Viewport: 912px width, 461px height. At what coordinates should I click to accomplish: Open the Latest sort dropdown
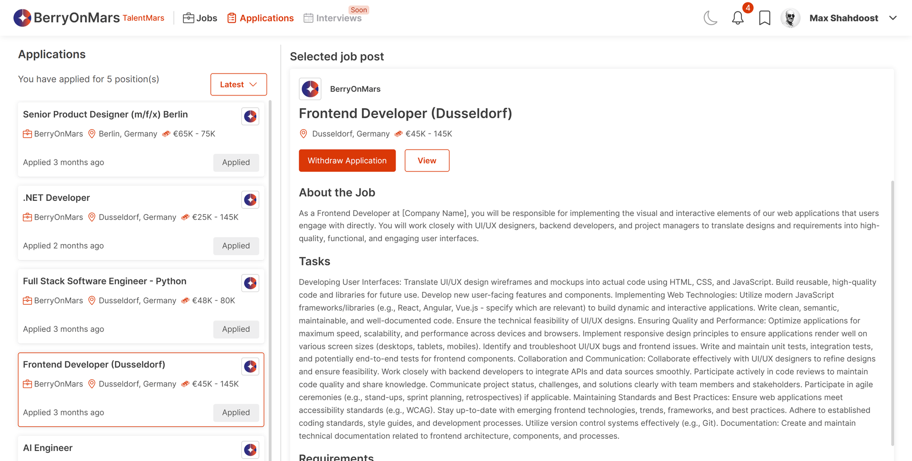click(x=238, y=84)
